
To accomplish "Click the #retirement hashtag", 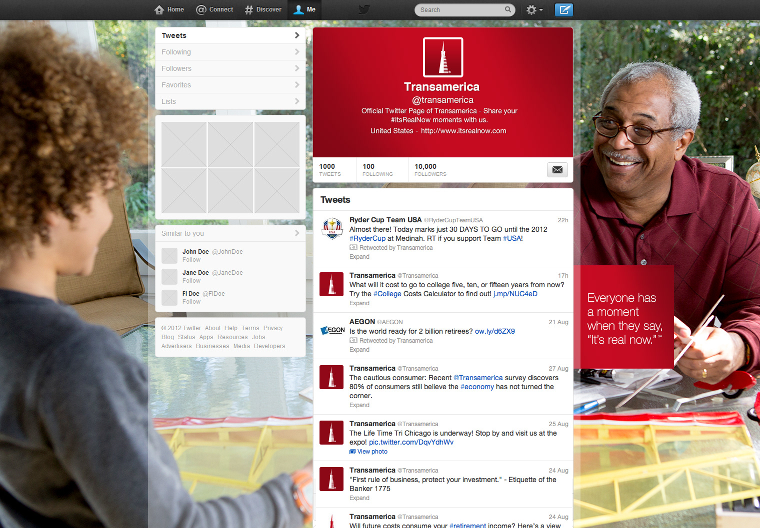I will click(x=467, y=526).
